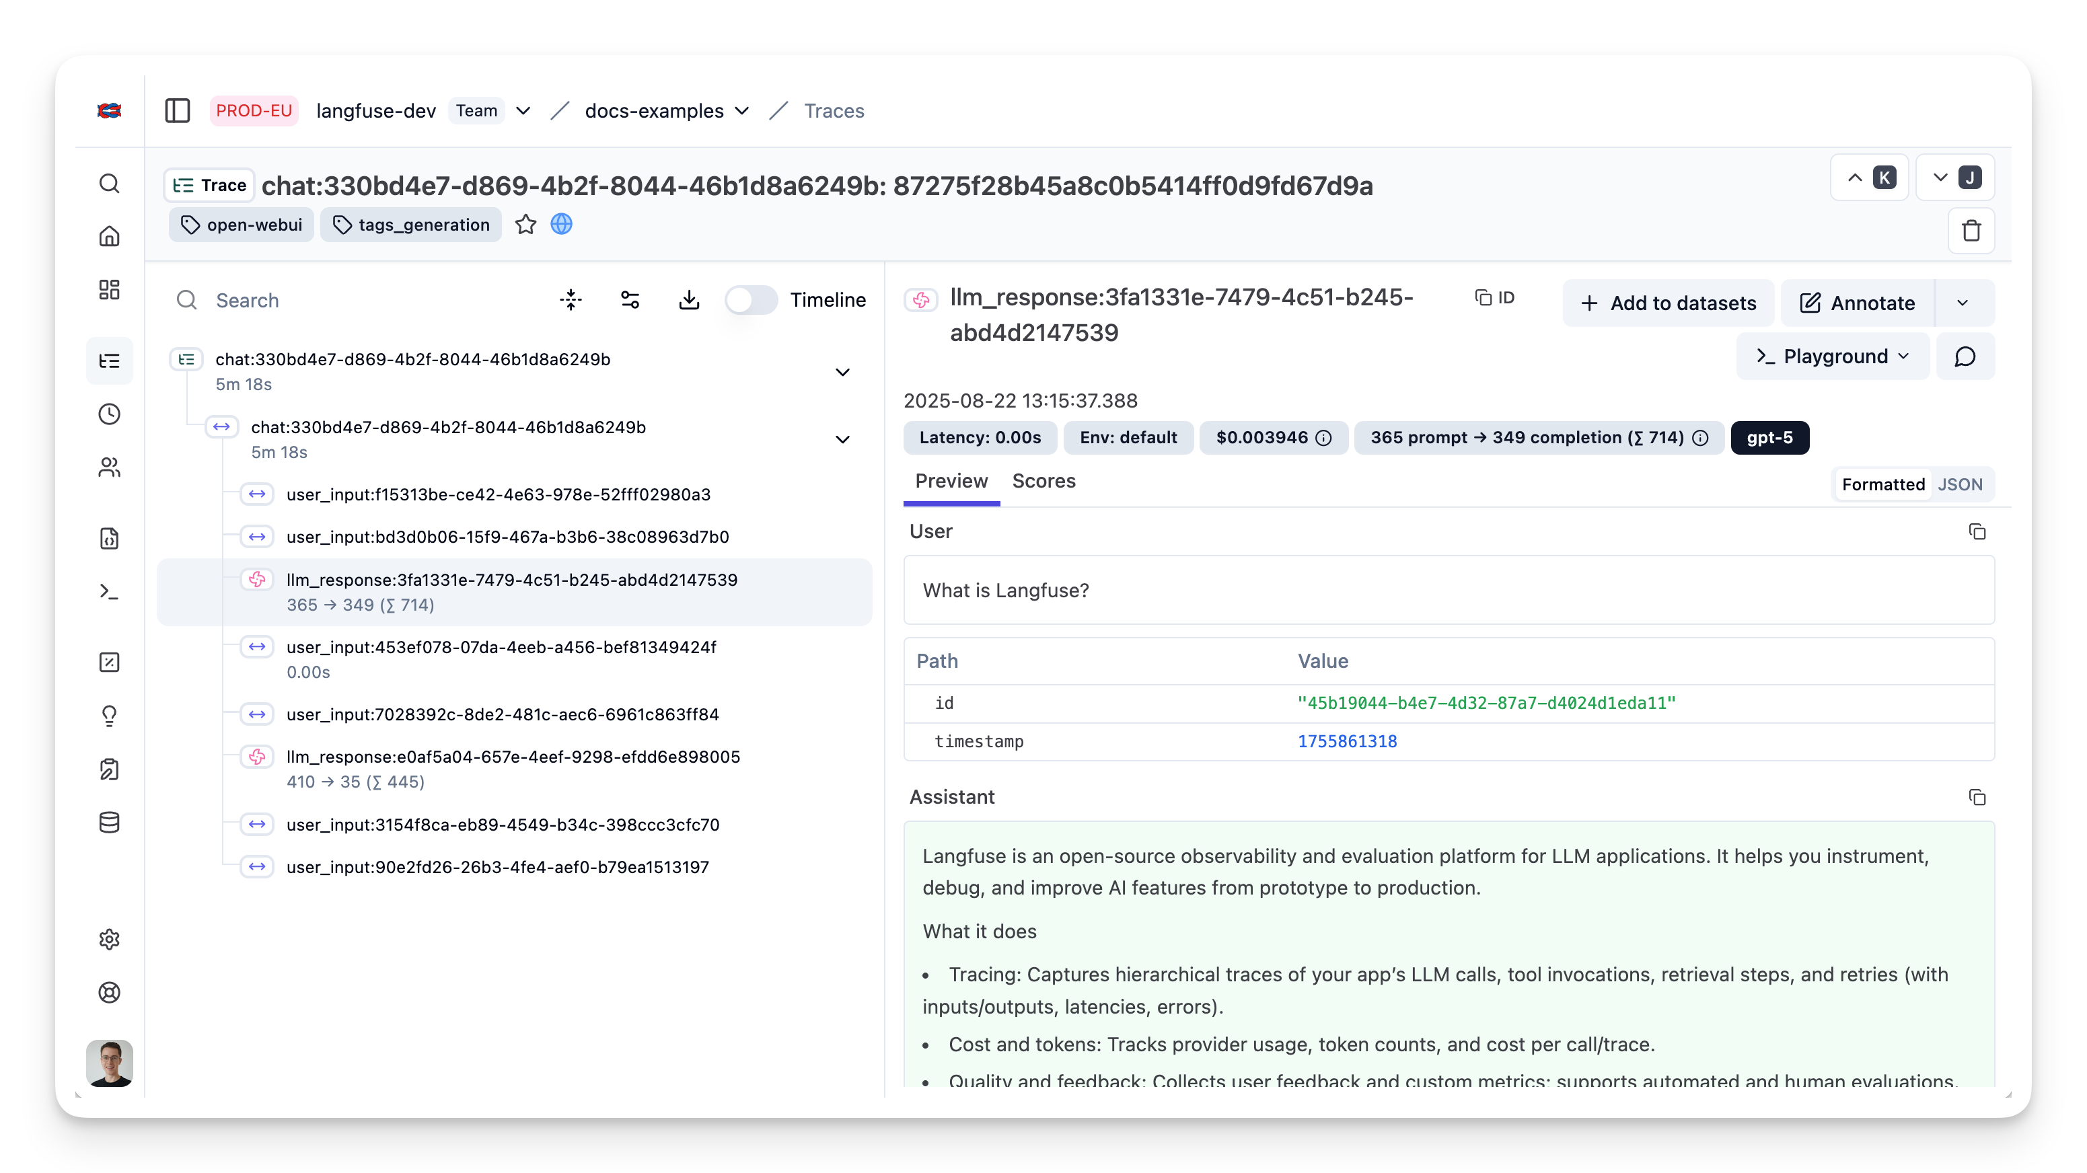This screenshot has height=1173, width=2087.
Task: Switch to the JSON view
Action: 1961,484
